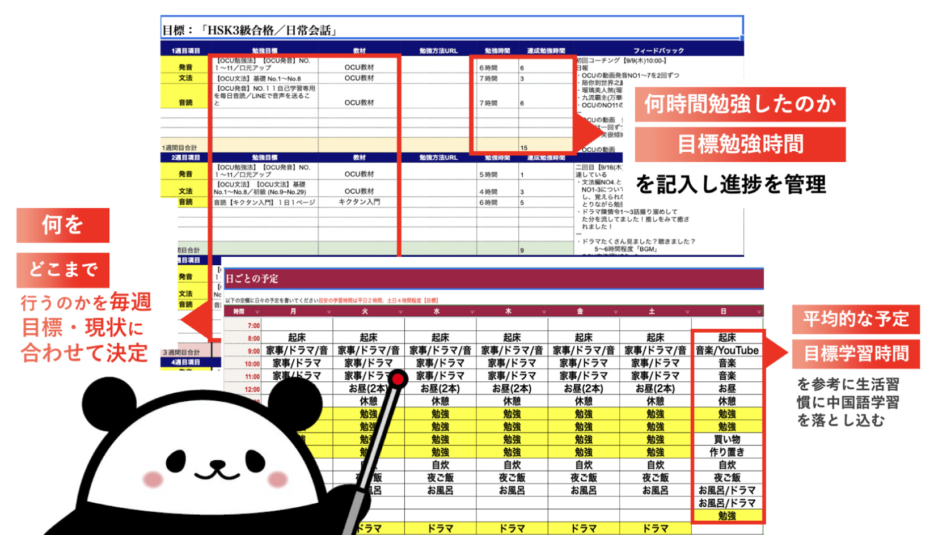Click the 7時間 cell in week 1 文法 row
This screenshot has height=535, width=930.
tap(497, 79)
